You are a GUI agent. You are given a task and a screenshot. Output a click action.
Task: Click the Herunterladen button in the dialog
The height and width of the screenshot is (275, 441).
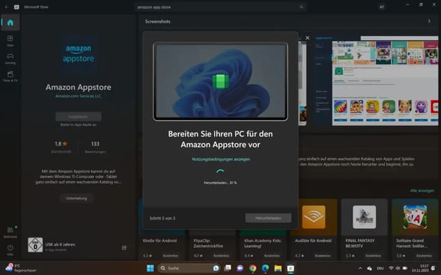268,218
